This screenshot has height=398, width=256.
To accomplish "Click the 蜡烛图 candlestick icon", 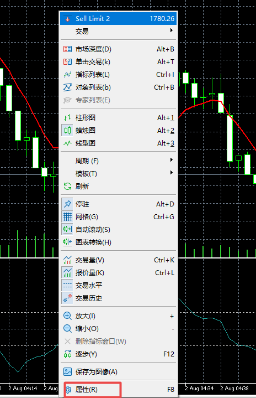I will 67,131.
